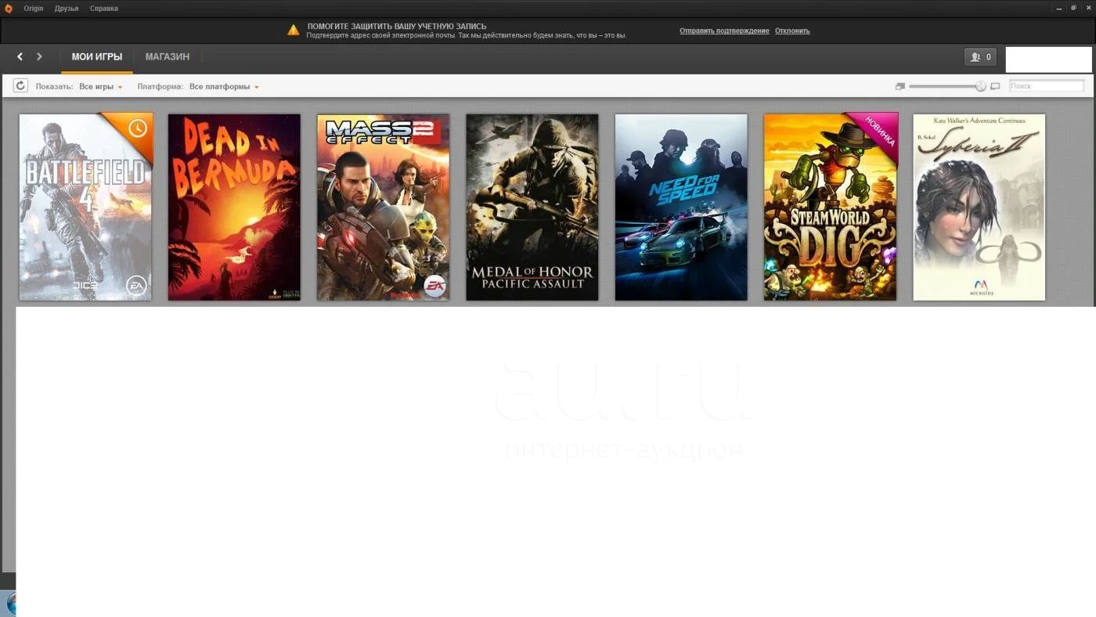Select the Need for Speed game cover
Image resolution: width=1096 pixels, height=617 pixels.
[x=681, y=207]
